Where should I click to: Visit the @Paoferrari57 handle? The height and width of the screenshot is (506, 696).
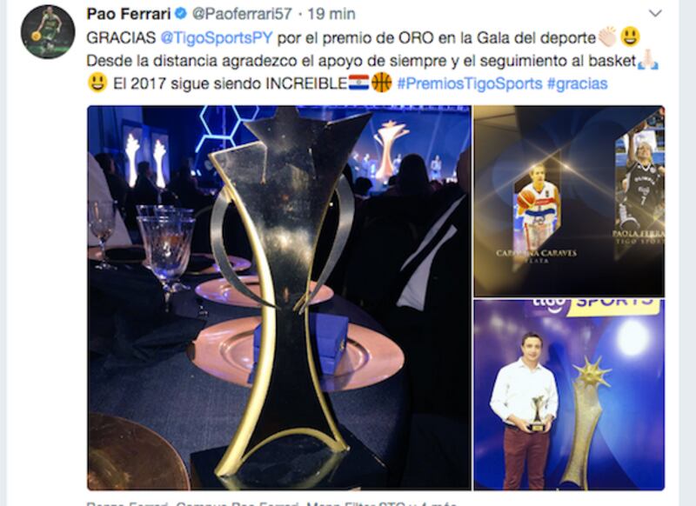coord(242,14)
